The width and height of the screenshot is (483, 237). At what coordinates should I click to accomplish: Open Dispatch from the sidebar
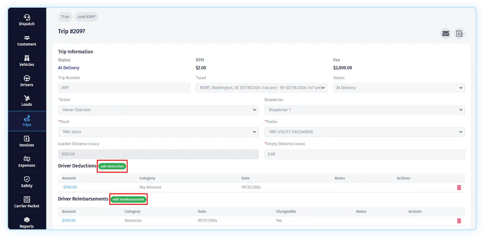coord(27,20)
